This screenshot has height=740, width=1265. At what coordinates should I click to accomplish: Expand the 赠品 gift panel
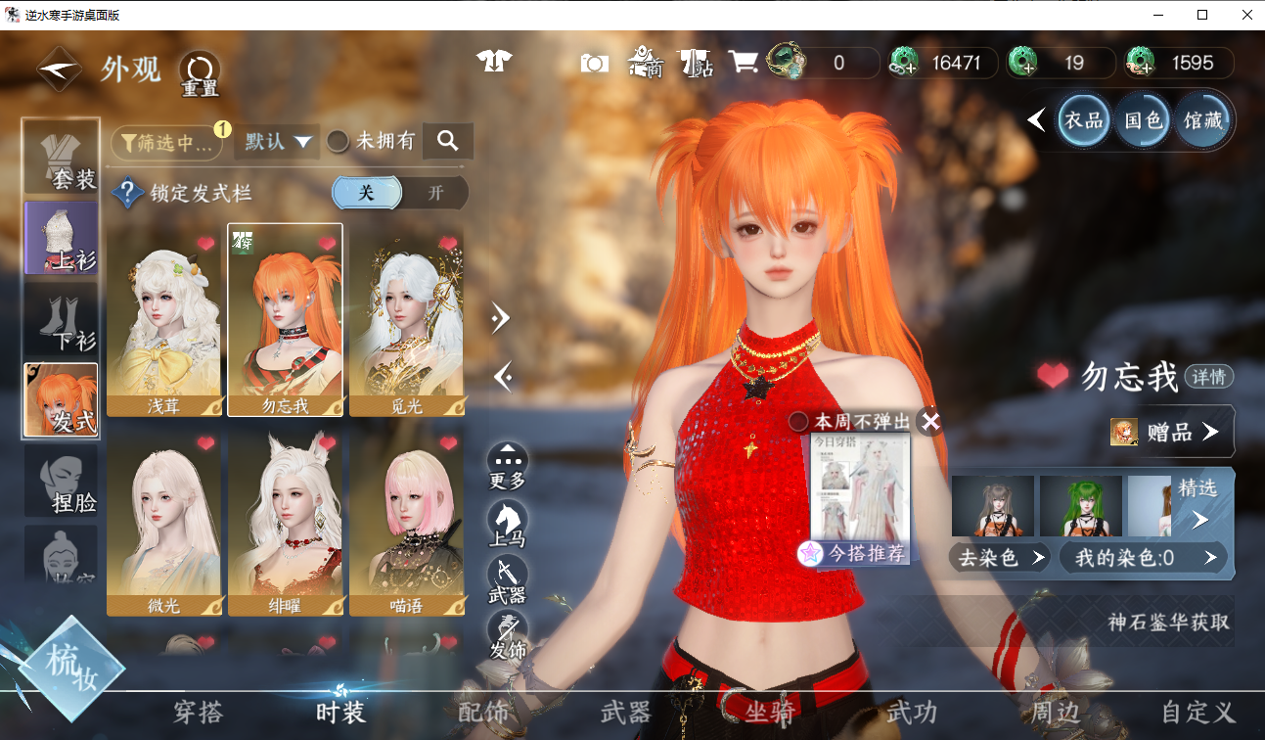pos(1172,432)
